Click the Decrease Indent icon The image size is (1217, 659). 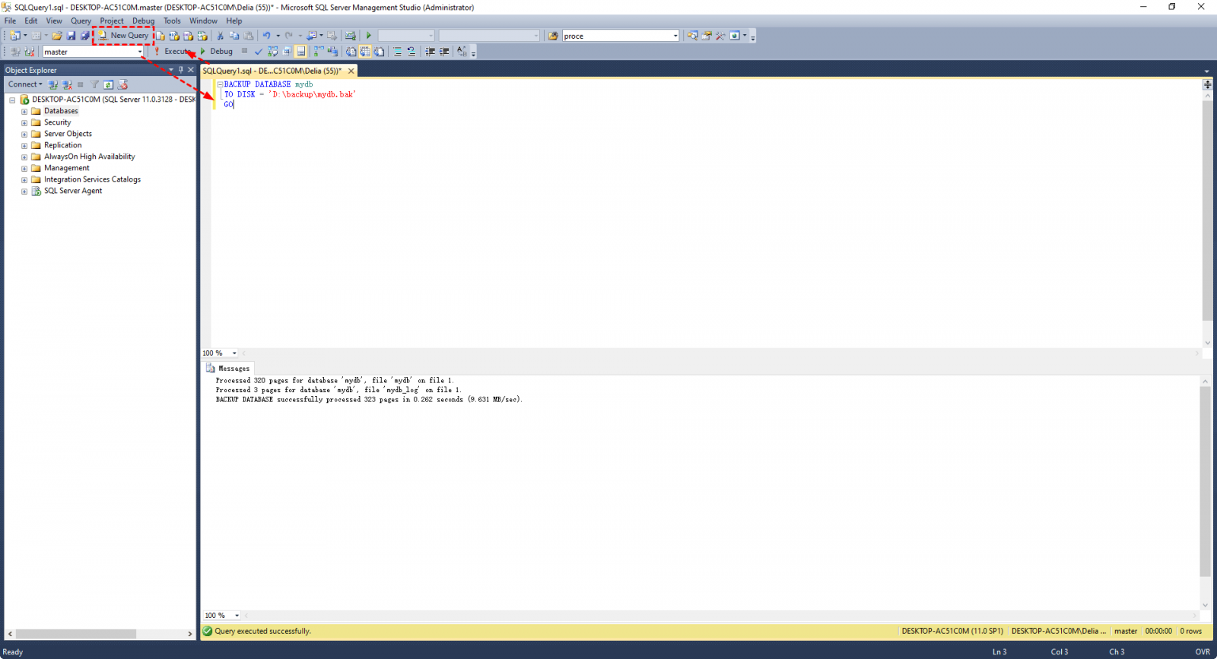click(x=430, y=52)
